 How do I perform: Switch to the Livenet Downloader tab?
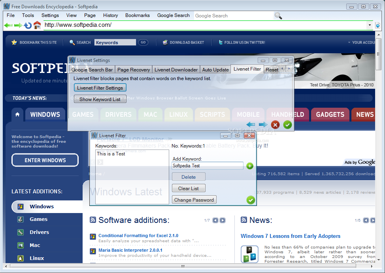(176, 69)
